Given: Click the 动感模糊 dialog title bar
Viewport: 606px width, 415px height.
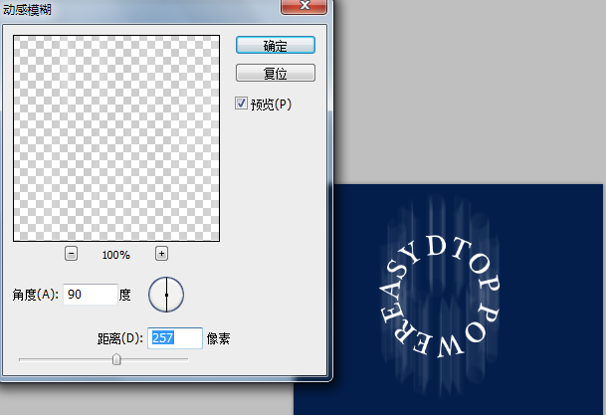Looking at the screenshot, I should coord(149,8).
